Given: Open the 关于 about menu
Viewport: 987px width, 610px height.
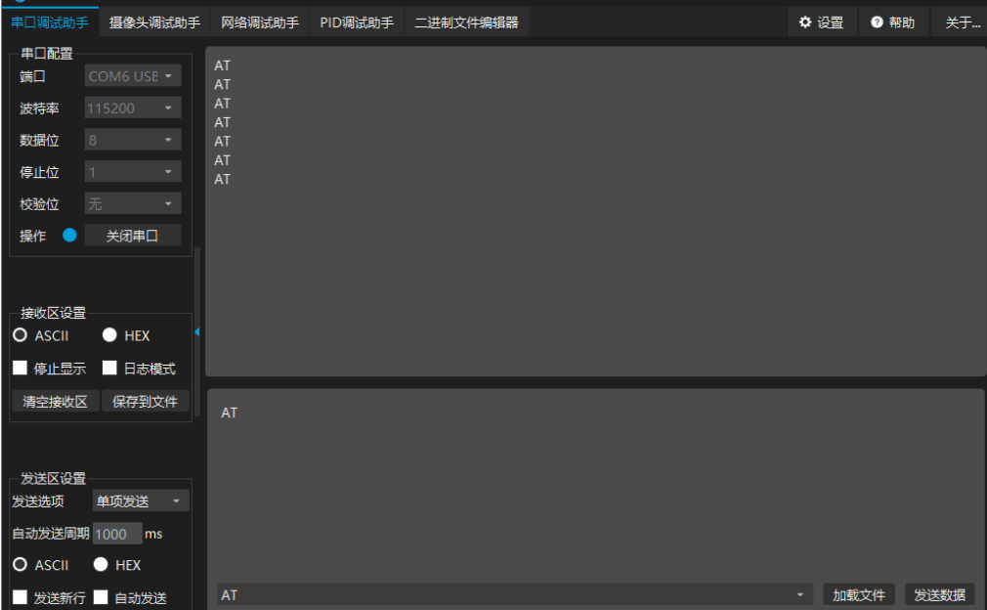Looking at the screenshot, I should (962, 22).
